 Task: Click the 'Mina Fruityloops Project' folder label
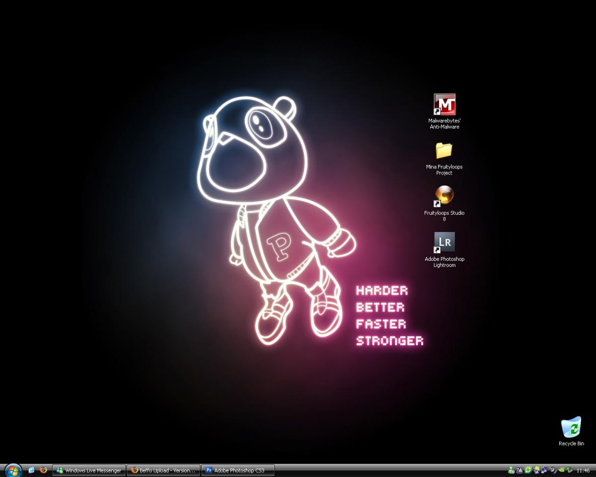[x=444, y=170]
